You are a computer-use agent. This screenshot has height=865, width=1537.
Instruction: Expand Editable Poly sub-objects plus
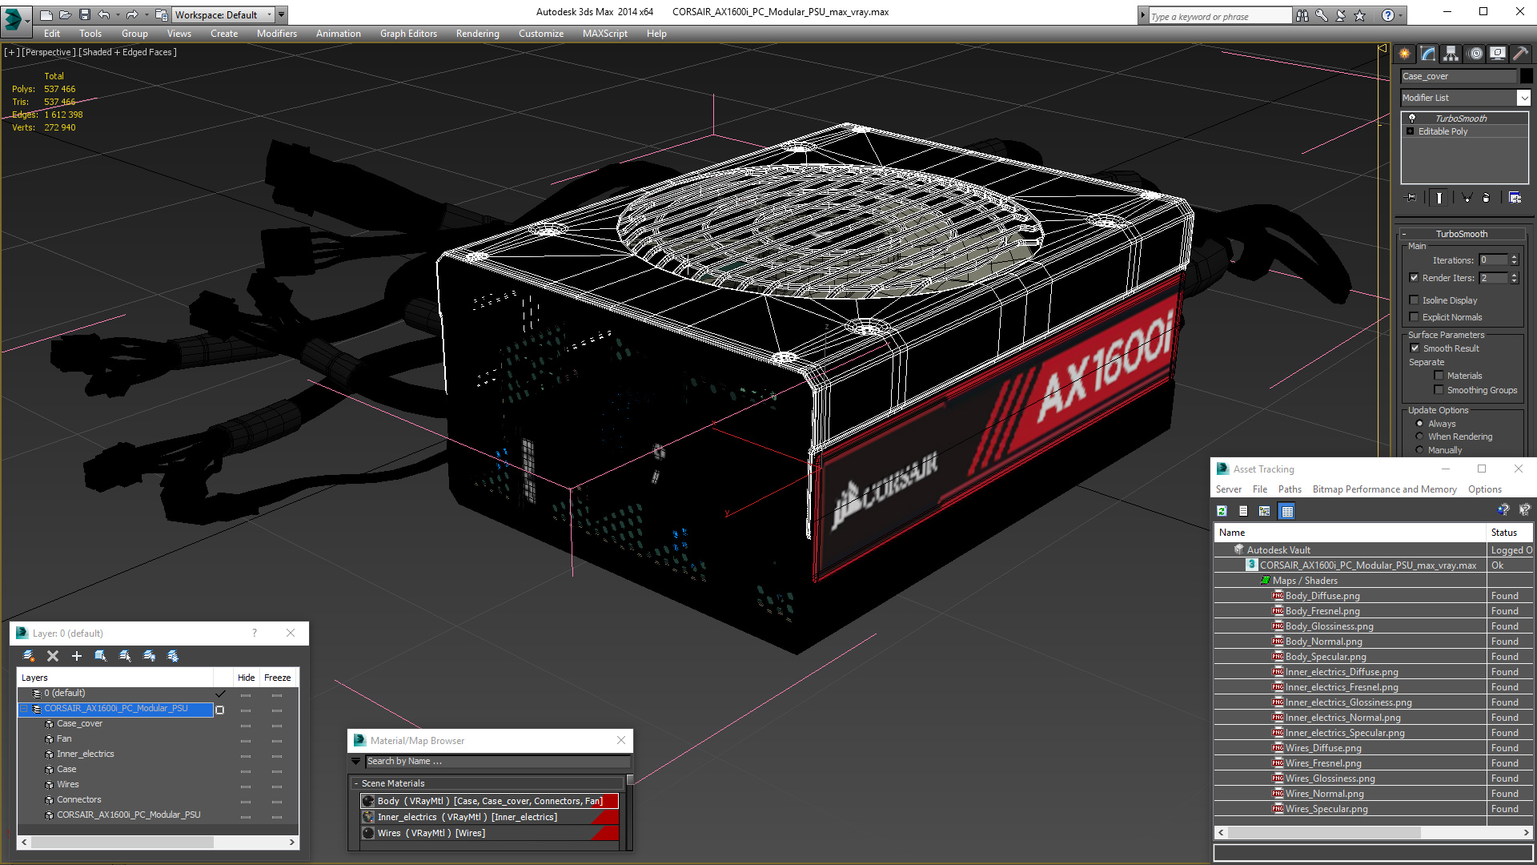click(1410, 131)
